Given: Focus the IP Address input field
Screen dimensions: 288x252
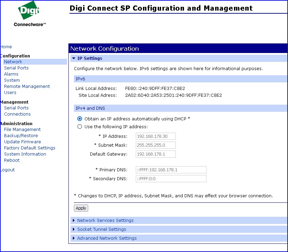Looking at the screenshot, I should pyautogui.click(x=156, y=136).
